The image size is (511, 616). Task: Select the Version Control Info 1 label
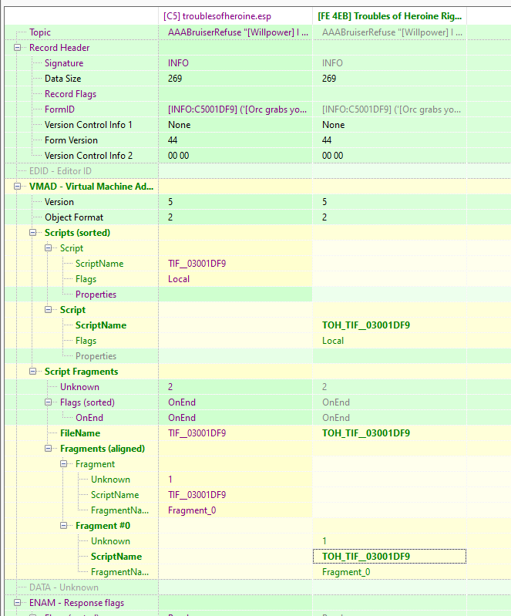(x=89, y=125)
